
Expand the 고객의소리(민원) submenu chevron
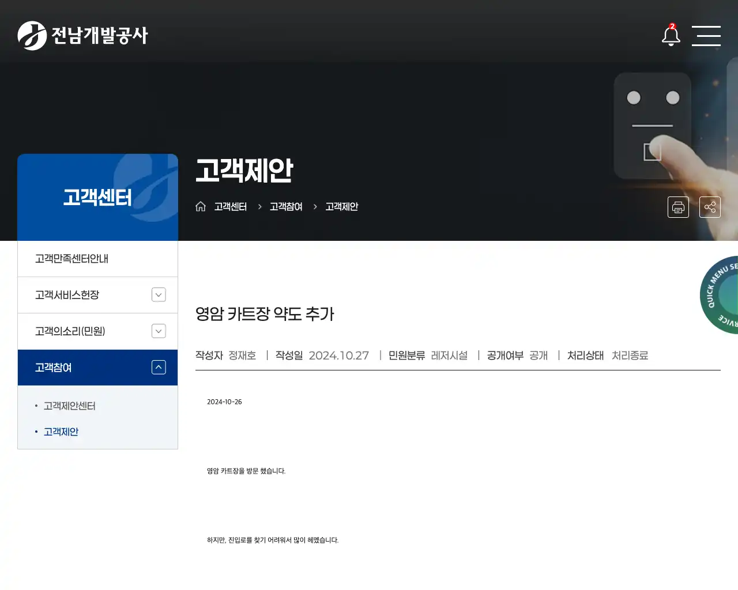(159, 331)
